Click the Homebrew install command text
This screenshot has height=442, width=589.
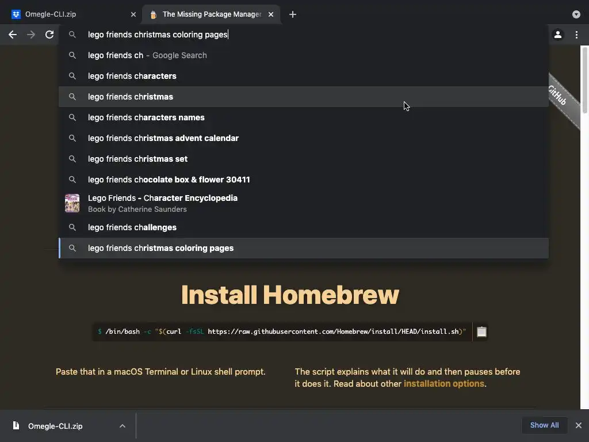click(x=282, y=331)
